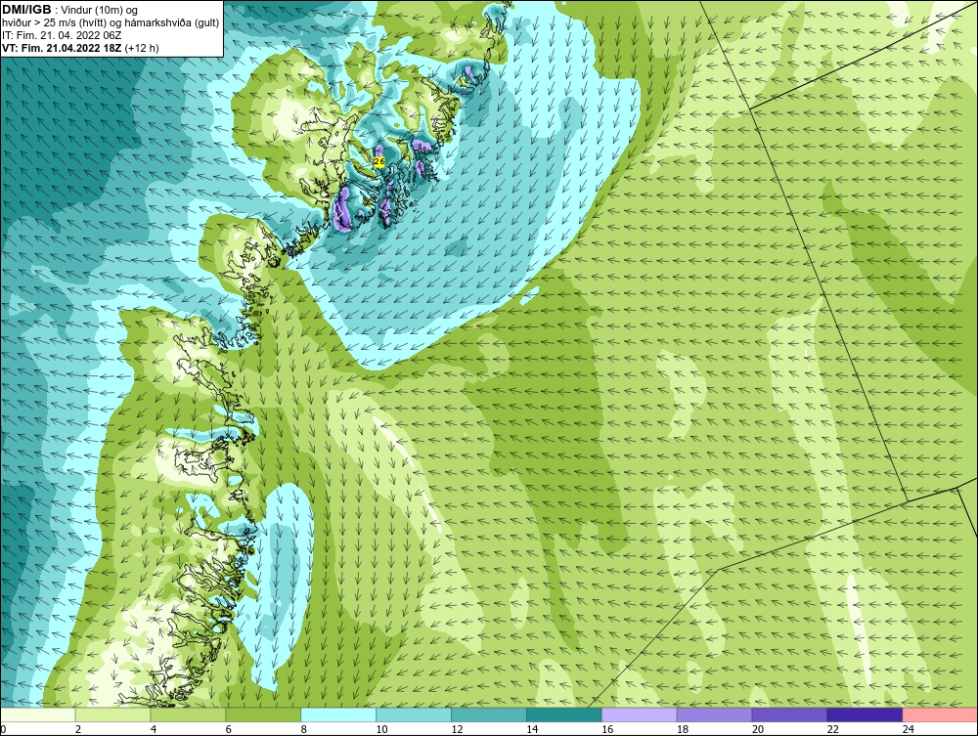Pick the green 4–6 m/s color swatch

[x=188, y=714]
